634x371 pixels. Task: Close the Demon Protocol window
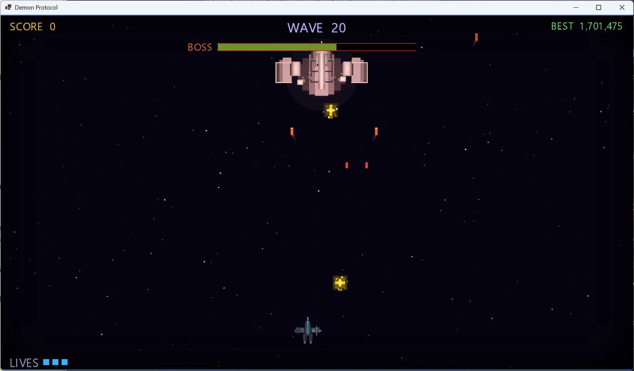[622, 7]
